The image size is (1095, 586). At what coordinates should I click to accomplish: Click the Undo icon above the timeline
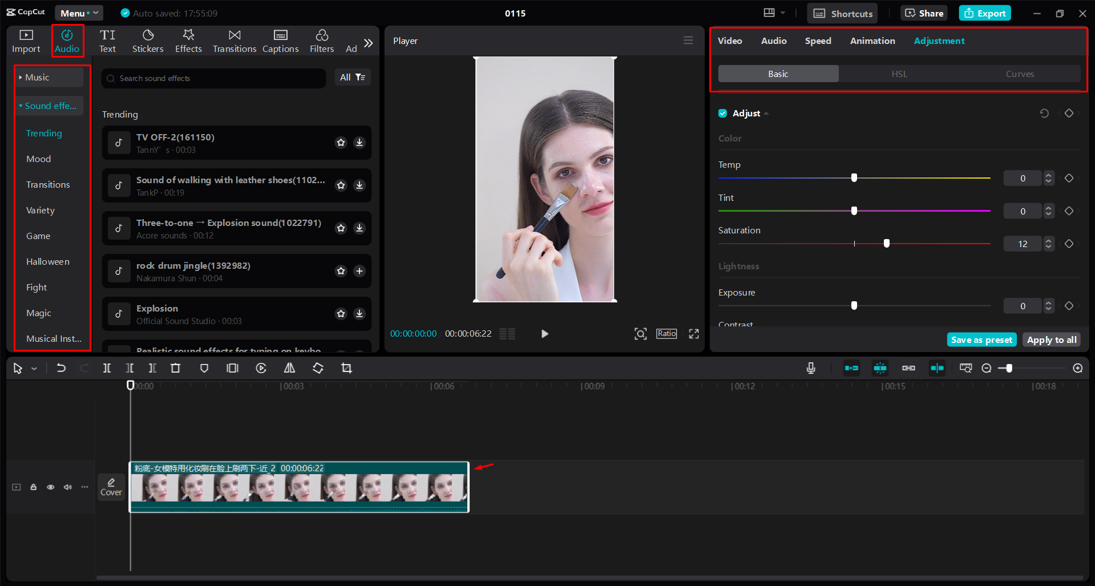61,368
